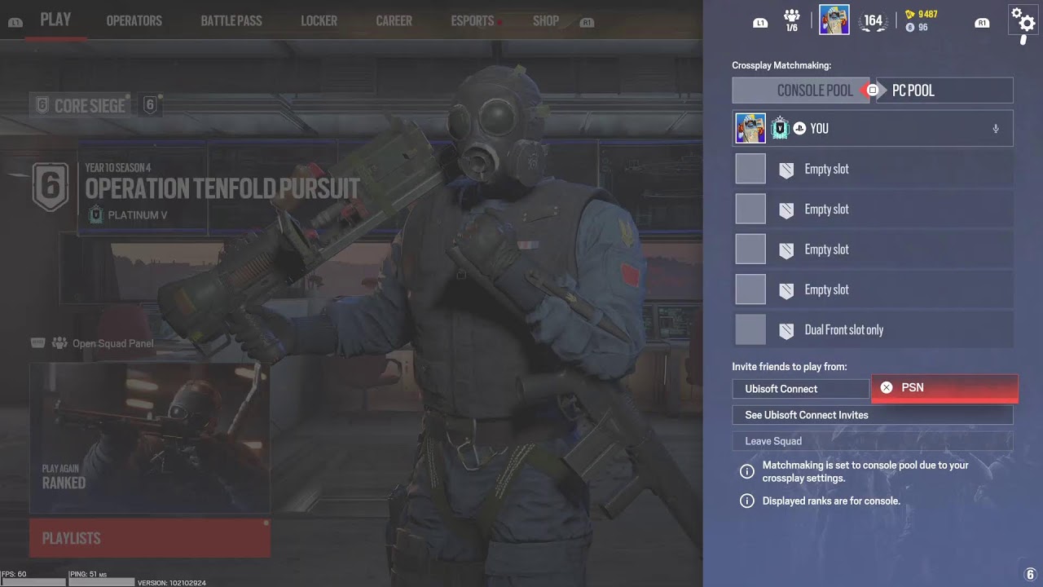Image resolution: width=1043 pixels, height=587 pixels.
Task: Open the settings gear icon
Action: 1022,20
